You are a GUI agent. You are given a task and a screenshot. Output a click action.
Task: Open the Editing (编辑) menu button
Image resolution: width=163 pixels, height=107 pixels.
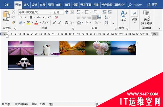[x=134, y=17]
